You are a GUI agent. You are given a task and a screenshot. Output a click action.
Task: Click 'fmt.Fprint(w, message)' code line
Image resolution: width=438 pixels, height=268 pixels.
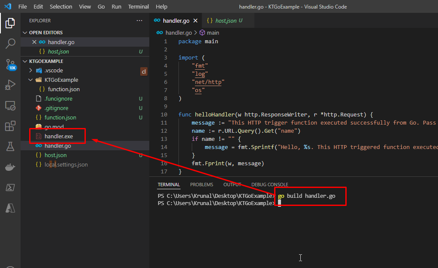(x=228, y=164)
